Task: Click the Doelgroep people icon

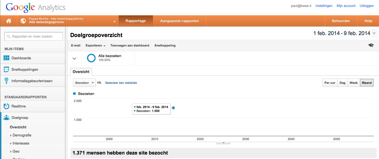Action: 6,118
